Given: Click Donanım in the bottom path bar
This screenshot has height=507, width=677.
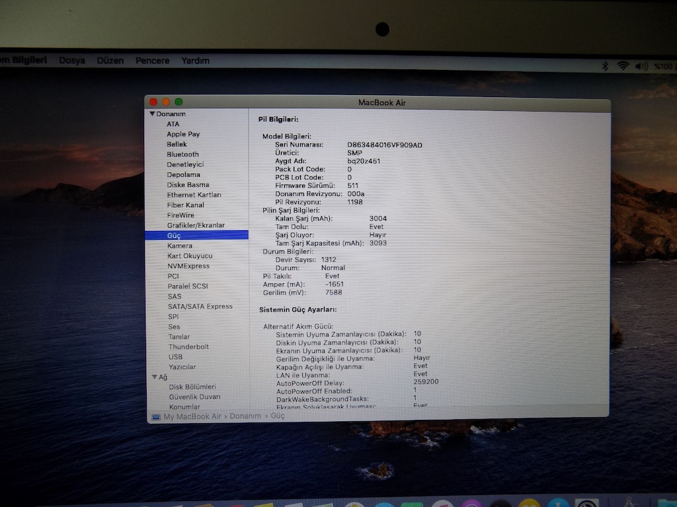Looking at the screenshot, I should click(x=245, y=416).
